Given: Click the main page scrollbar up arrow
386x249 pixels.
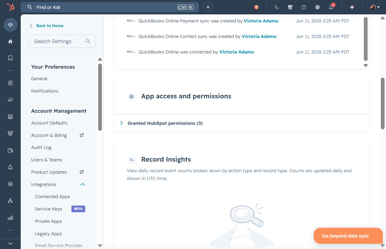Looking at the screenshot, I should pos(383,18).
